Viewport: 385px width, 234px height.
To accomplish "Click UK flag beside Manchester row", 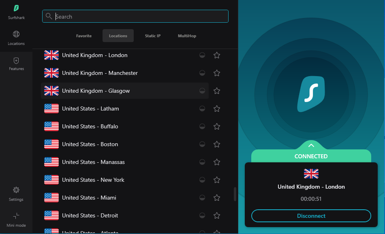I will [51, 73].
